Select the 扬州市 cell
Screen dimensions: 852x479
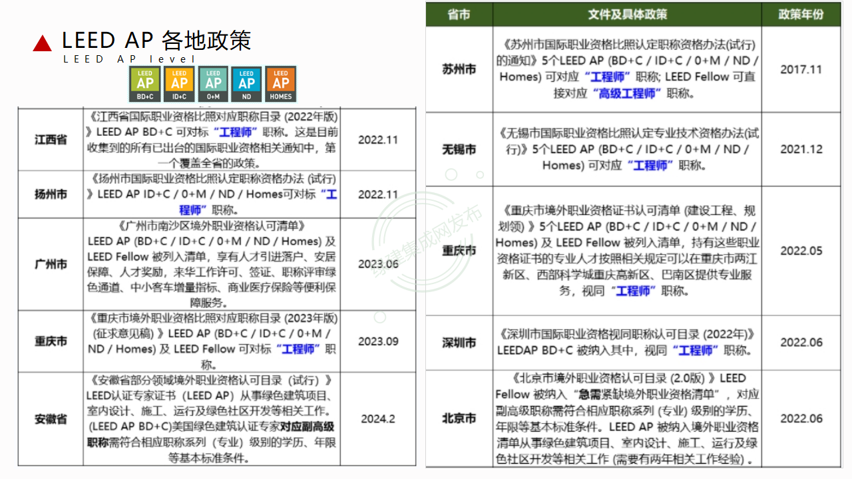point(51,194)
